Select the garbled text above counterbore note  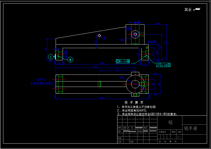click(41, 80)
